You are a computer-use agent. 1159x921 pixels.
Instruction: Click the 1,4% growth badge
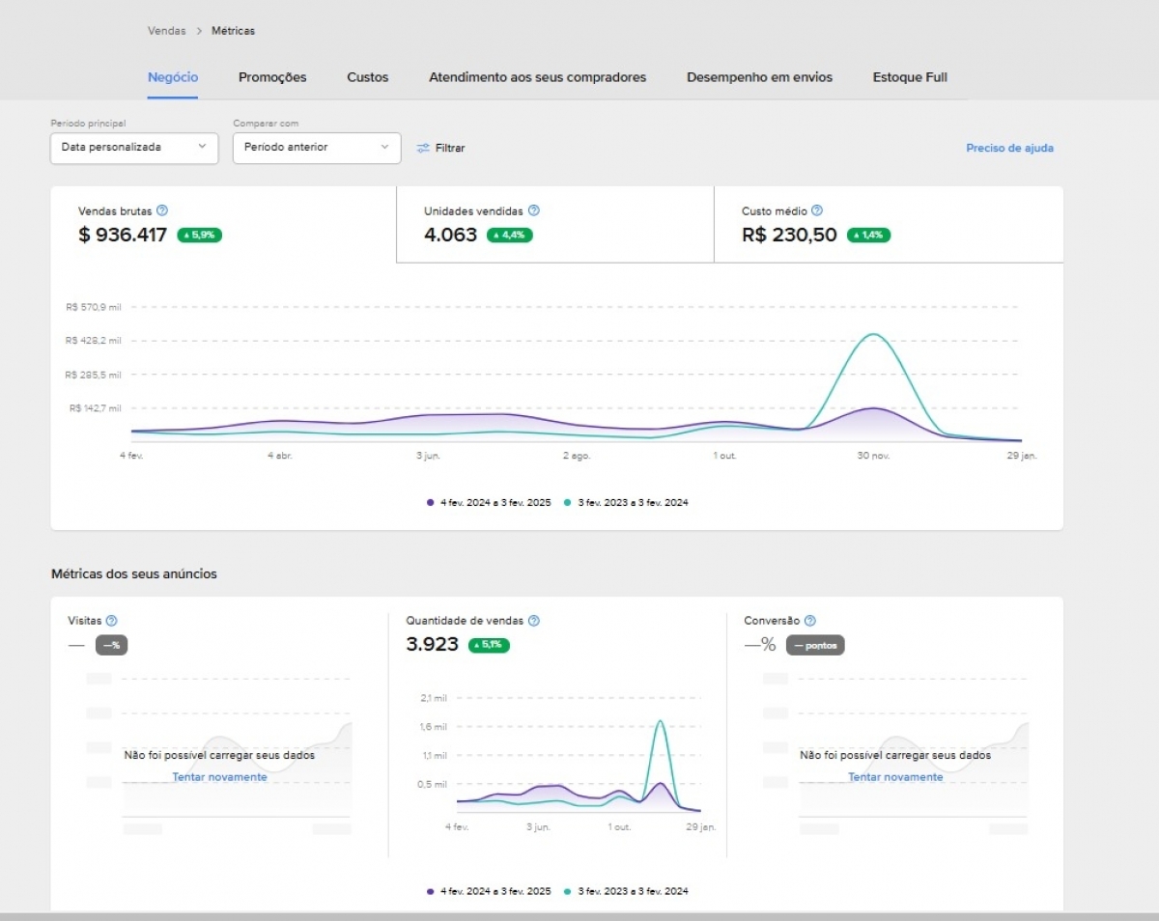pos(869,235)
